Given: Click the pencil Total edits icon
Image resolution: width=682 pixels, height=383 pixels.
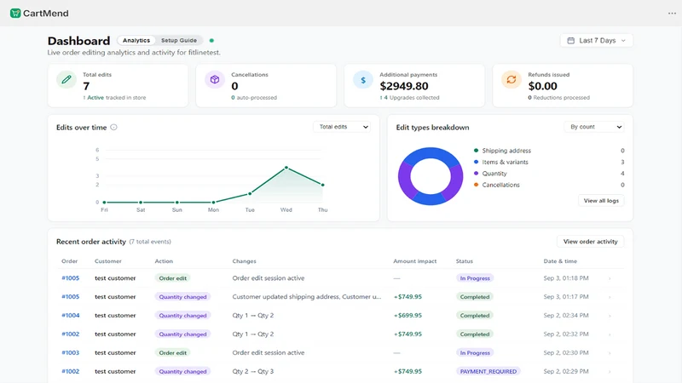Looking at the screenshot, I should [66, 80].
